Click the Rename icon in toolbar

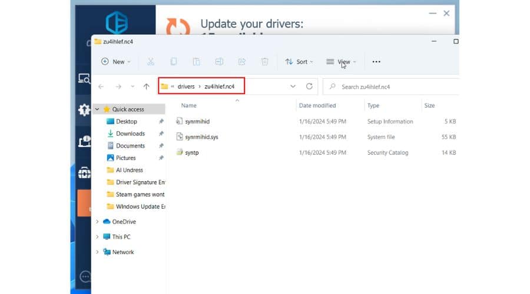pyautogui.click(x=219, y=62)
